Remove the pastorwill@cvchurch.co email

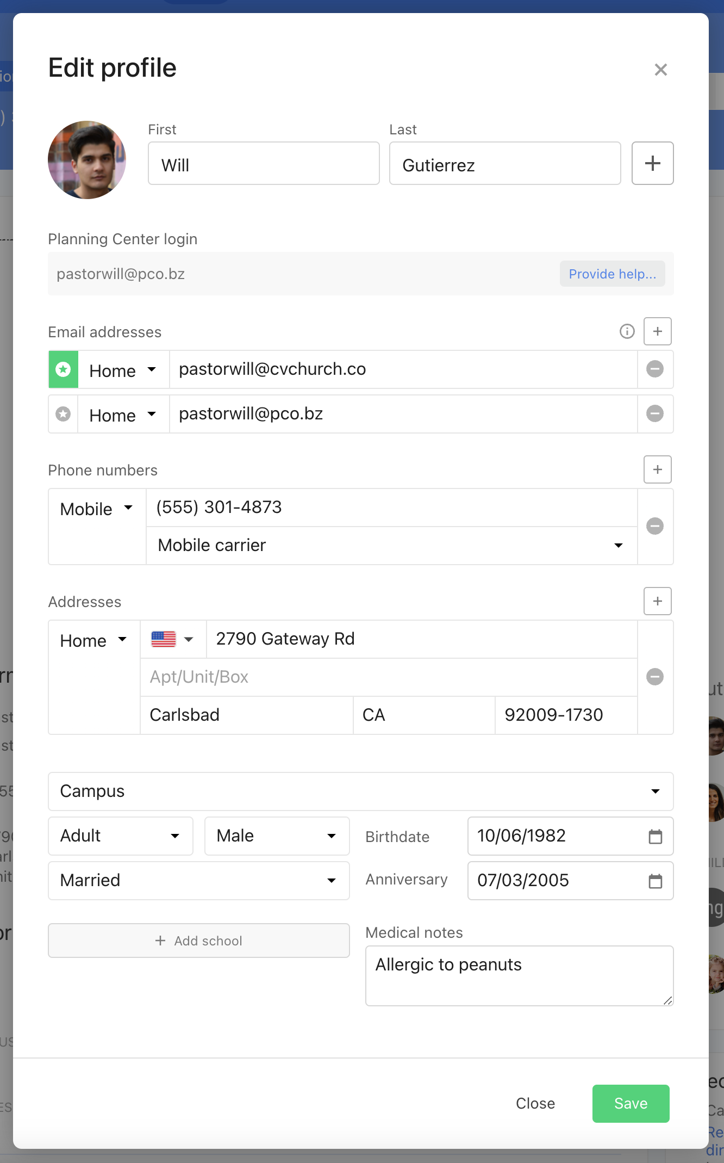(x=654, y=369)
